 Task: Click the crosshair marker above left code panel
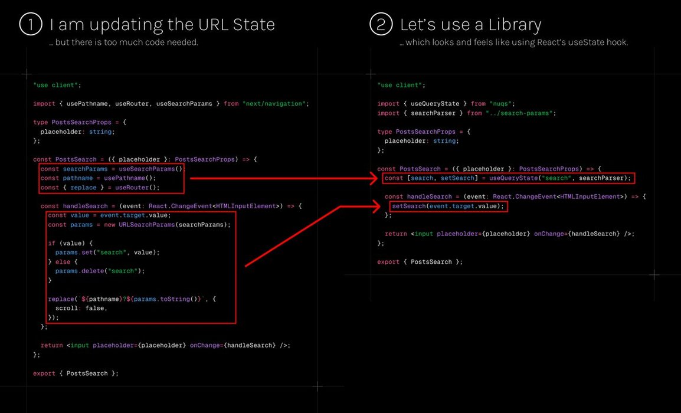[26, 74]
